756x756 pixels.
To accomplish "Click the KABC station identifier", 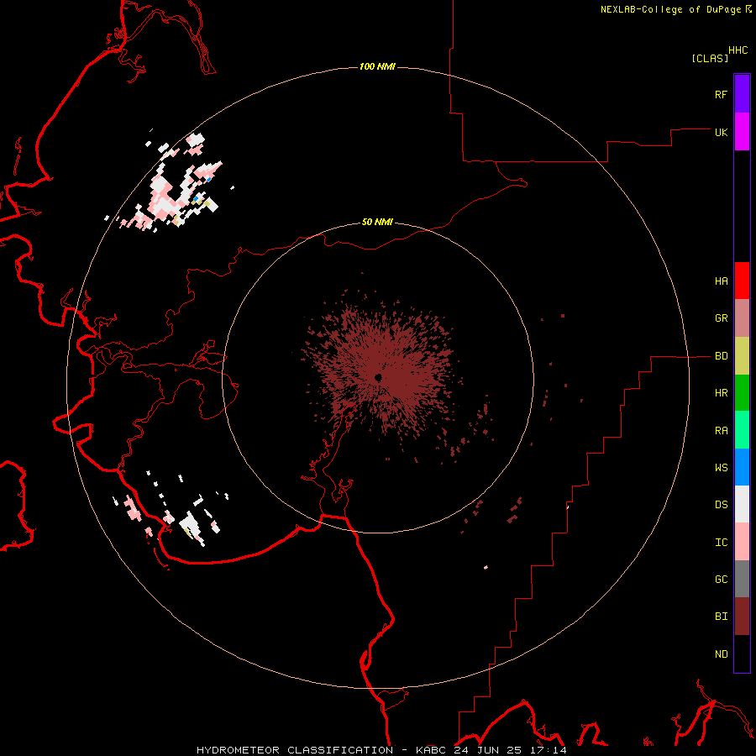I will point(432,750).
